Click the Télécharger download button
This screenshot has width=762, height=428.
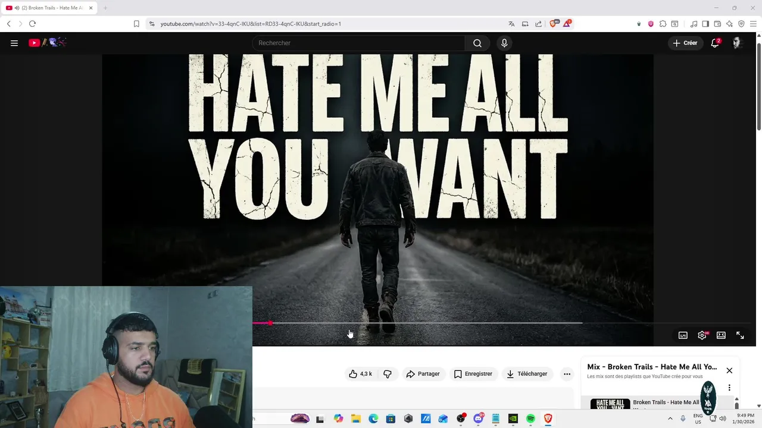click(527, 374)
